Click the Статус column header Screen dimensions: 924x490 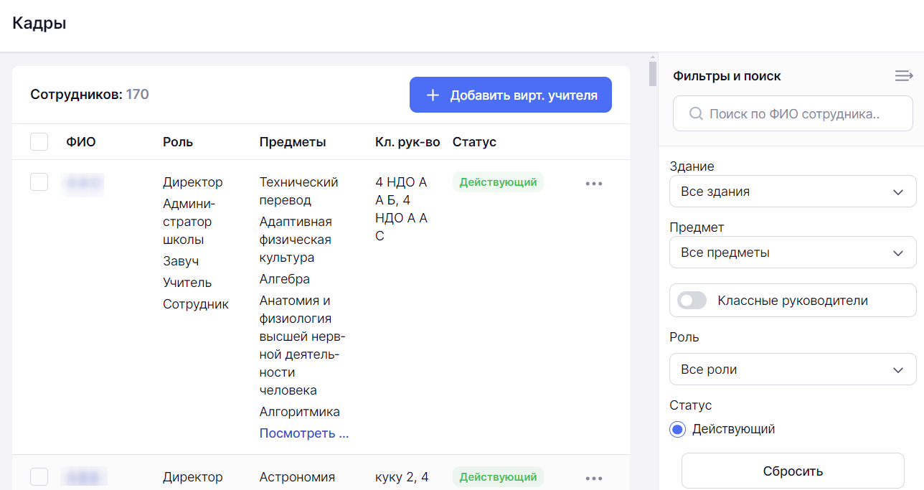click(x=474, y=142)
